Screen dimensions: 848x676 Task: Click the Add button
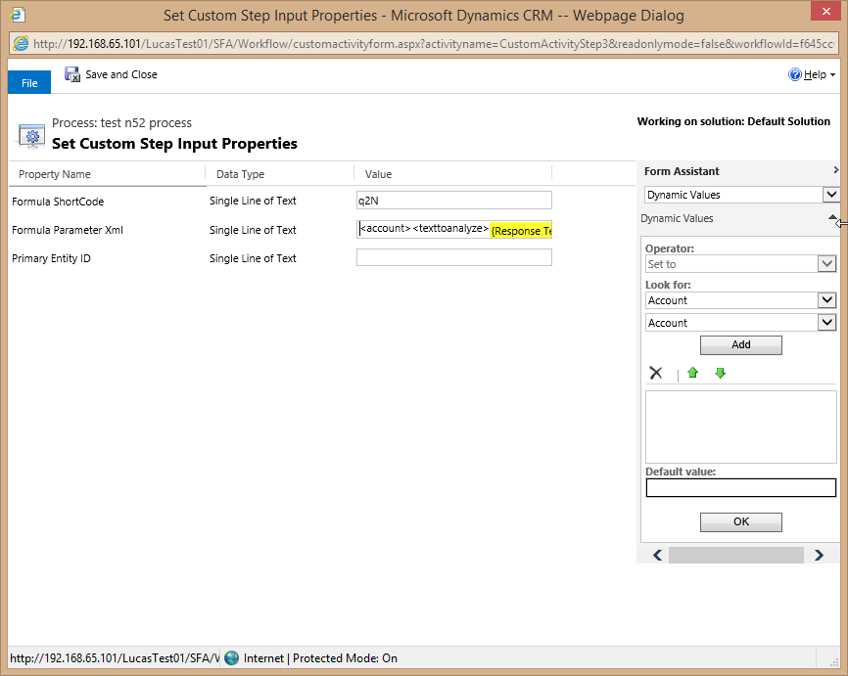741,344
